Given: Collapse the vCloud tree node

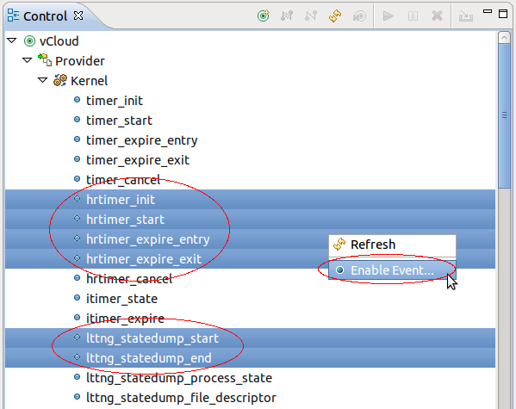Looking at the screenshot, I should click(x=12, y=40).
